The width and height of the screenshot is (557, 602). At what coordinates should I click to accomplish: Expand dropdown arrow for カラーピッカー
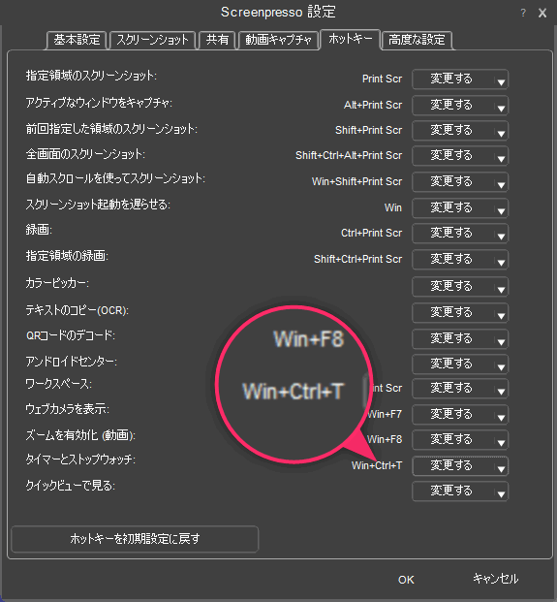pos(501,290)
